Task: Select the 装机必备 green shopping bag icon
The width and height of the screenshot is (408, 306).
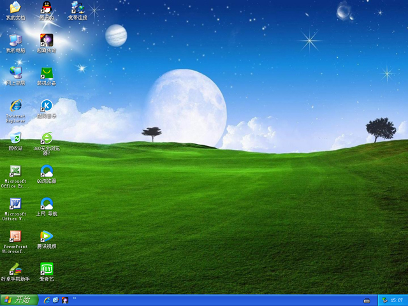Action: click(47, 73)
